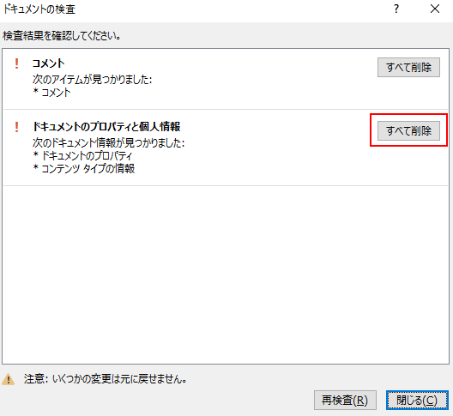The height and width of the screenshot is (416, 453).
Task: Click the 注意: いくつかの変更は元に戻せません。 text
Action: pos(106,379)
